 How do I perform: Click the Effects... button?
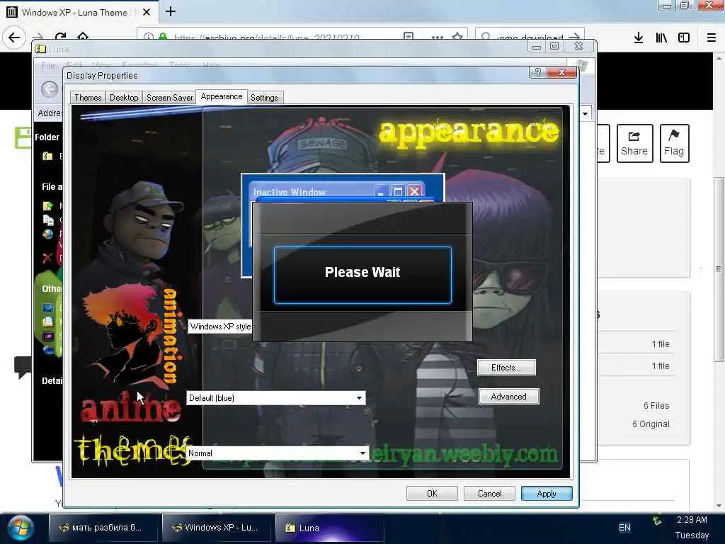point(506,368)
